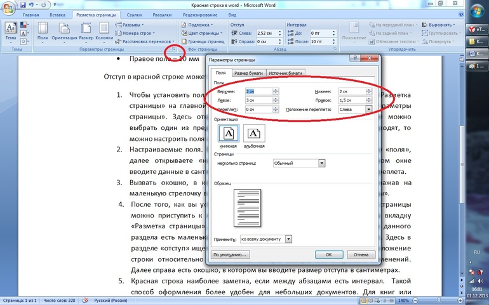Image resolution: width=489 pixels, height=305 pixels.
Task: Open несколько страниц dropdown
Action: pos(322,163)
